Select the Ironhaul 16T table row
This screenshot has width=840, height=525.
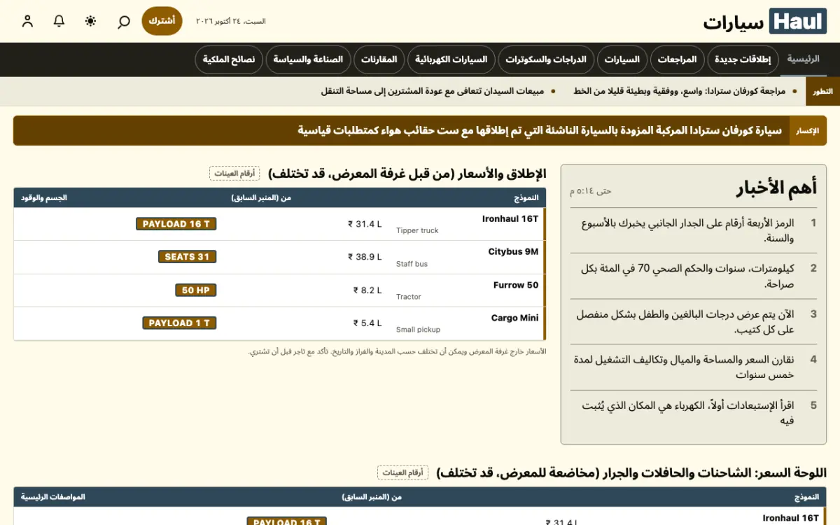pos(279,224)
